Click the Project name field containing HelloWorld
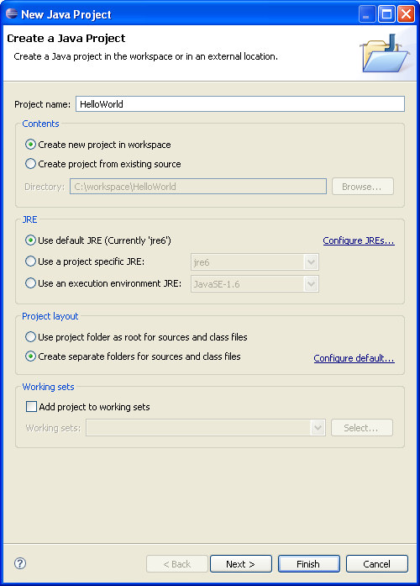The width and height of the screenshot is (420, 586). (240, 104)
